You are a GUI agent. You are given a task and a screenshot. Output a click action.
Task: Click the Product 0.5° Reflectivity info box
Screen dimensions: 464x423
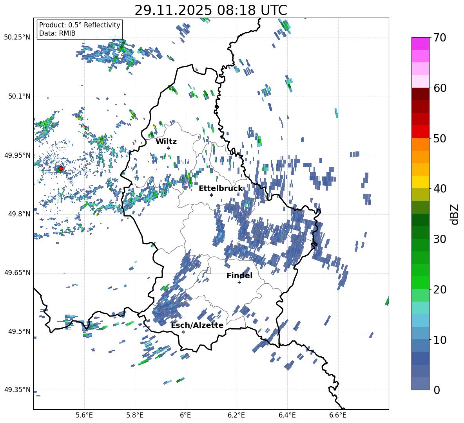80,29
